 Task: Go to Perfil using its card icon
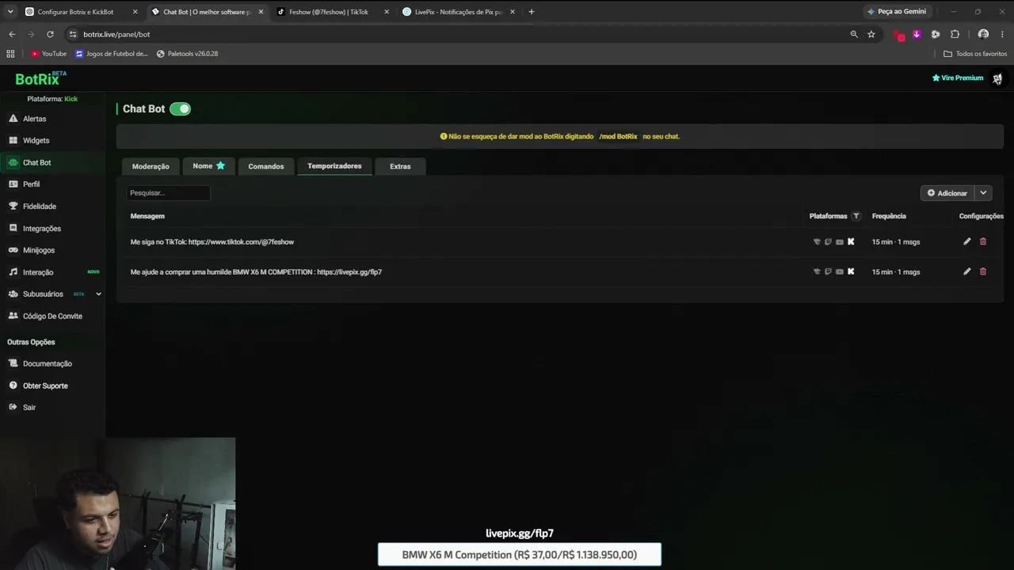point(13,184)
